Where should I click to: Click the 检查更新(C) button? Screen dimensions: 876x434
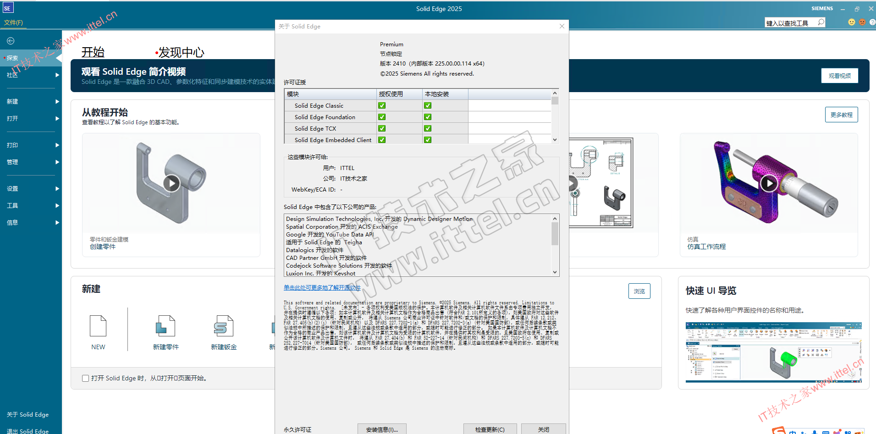click(490, 429)
